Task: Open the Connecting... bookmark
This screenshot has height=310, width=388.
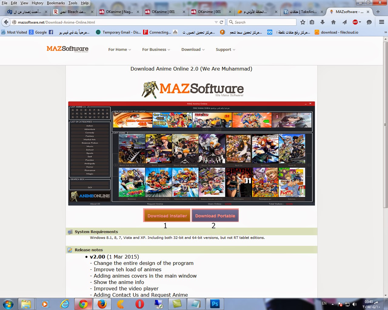Action: (157, 32)
